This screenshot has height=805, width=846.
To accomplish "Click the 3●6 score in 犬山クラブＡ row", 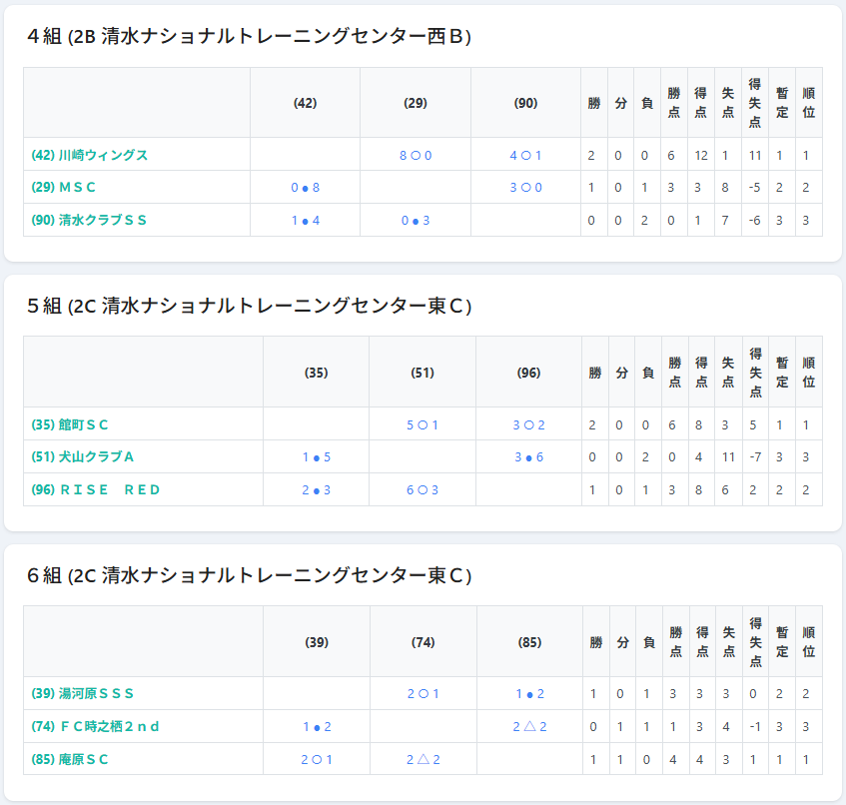I will click(x=528, y=456).
